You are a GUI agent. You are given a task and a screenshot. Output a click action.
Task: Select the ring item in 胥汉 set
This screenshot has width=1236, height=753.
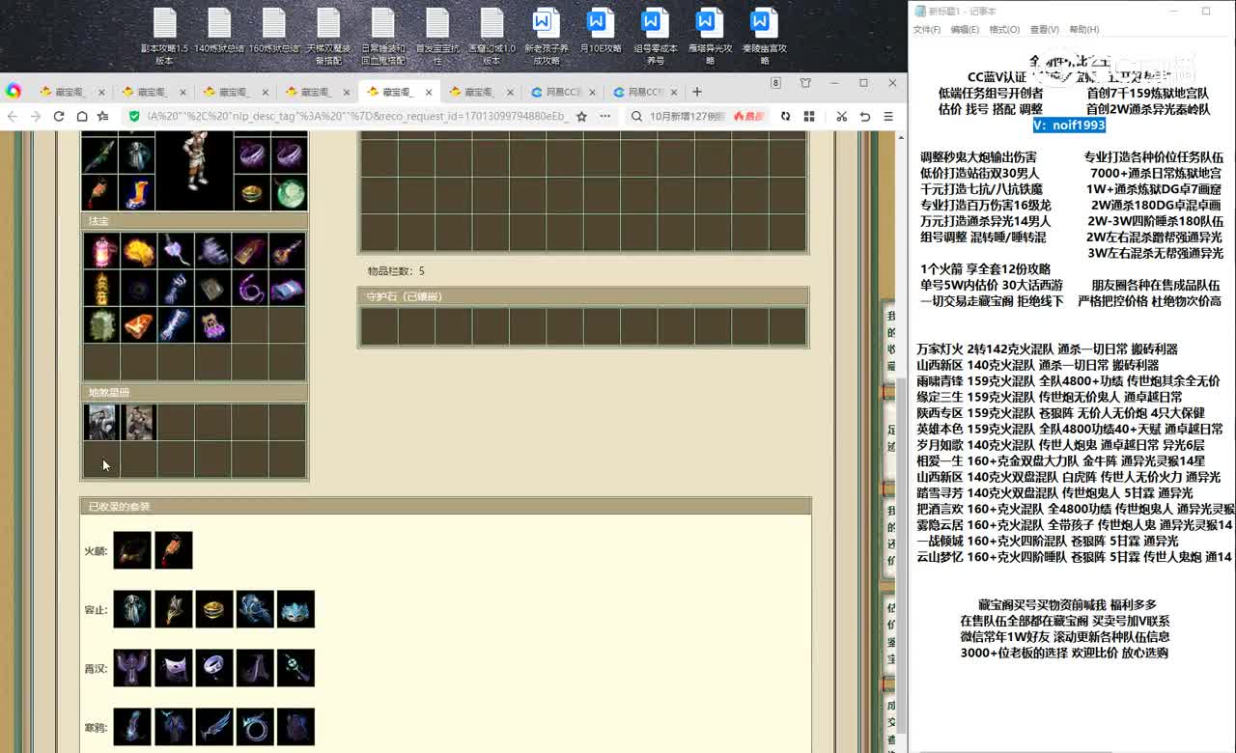point(214,668)
